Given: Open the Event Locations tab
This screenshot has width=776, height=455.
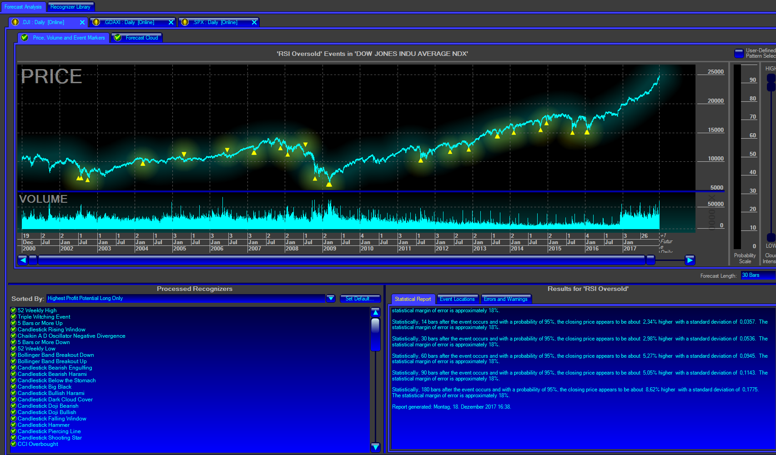Looking at the screenshot, I should click(457, 299).
